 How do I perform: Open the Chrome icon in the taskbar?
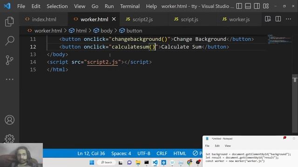click(190, 162)
